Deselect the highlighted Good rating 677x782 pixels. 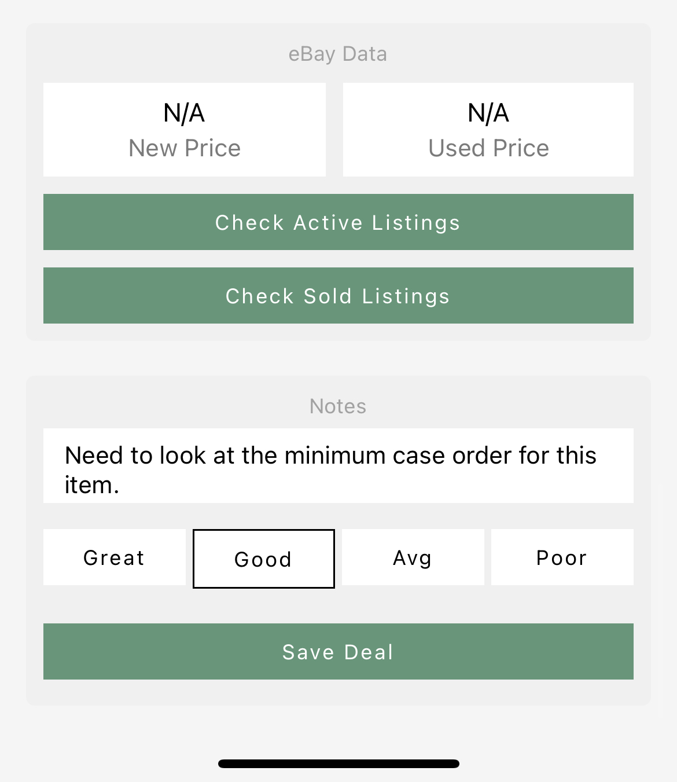click(x=263, y=558)
